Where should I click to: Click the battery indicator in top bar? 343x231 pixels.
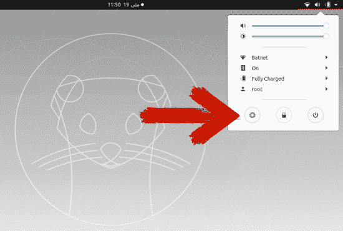click(x=327, y=4)
